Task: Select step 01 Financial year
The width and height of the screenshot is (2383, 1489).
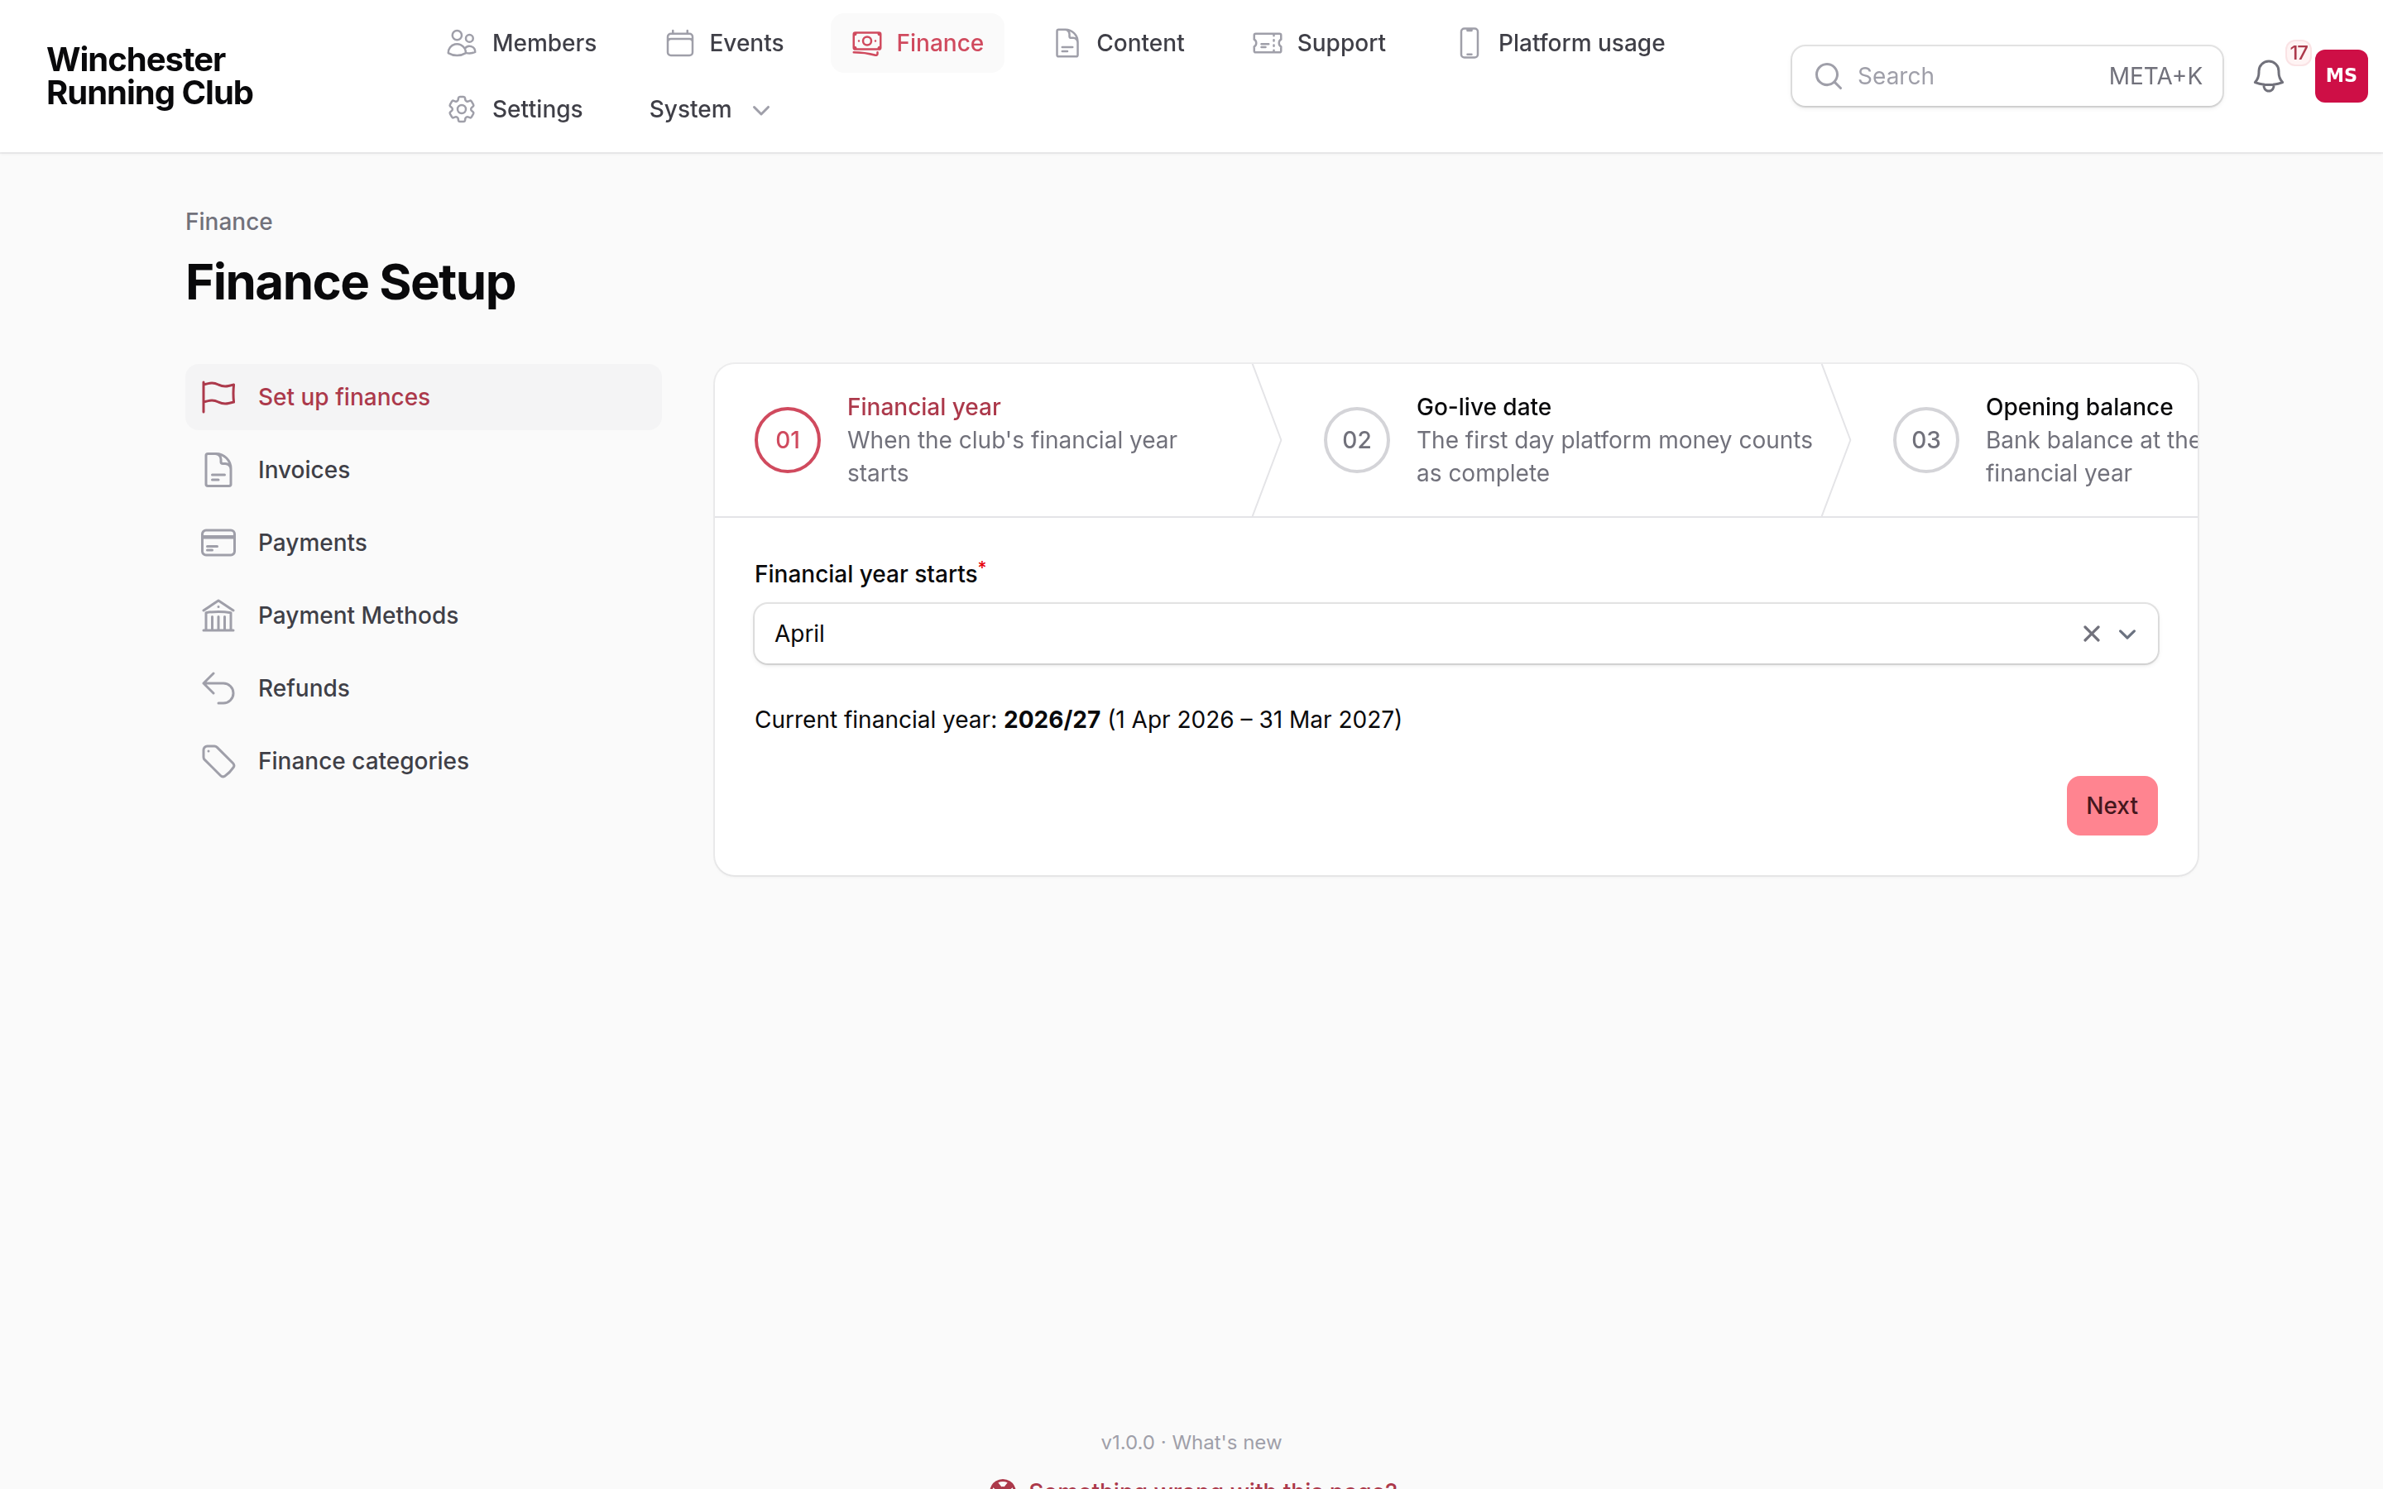Action: 985,440
